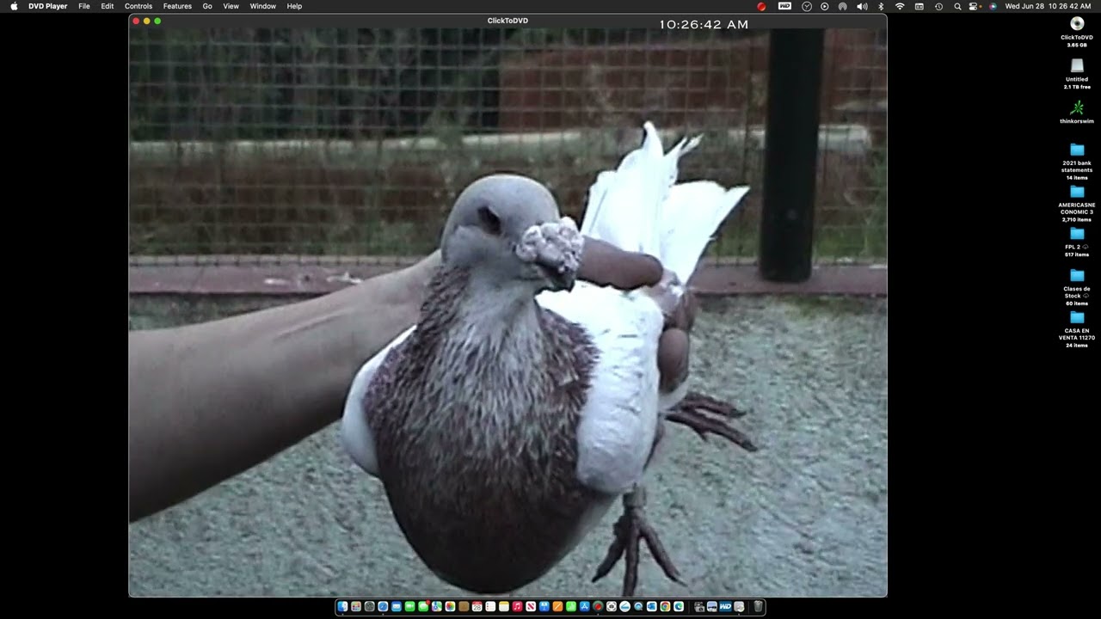
Task: Open the View menu
Action: pos(231,6)
